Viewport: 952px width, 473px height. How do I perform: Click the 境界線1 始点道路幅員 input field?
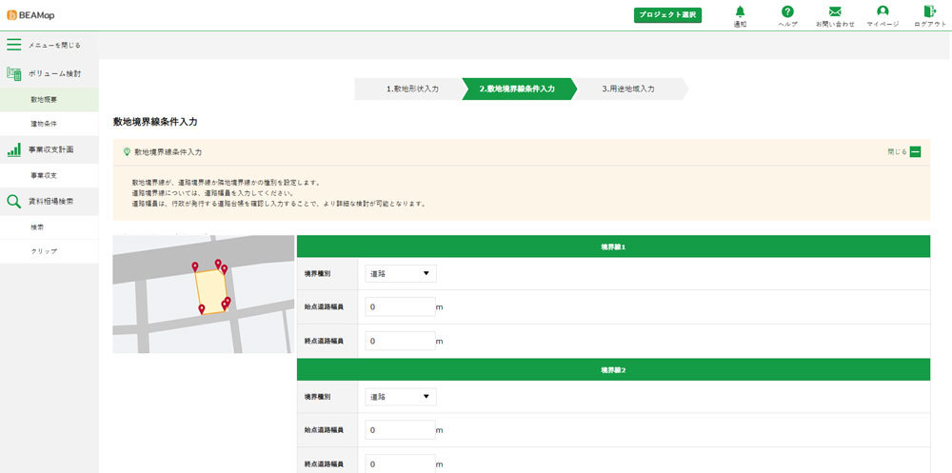click(400, 307)
